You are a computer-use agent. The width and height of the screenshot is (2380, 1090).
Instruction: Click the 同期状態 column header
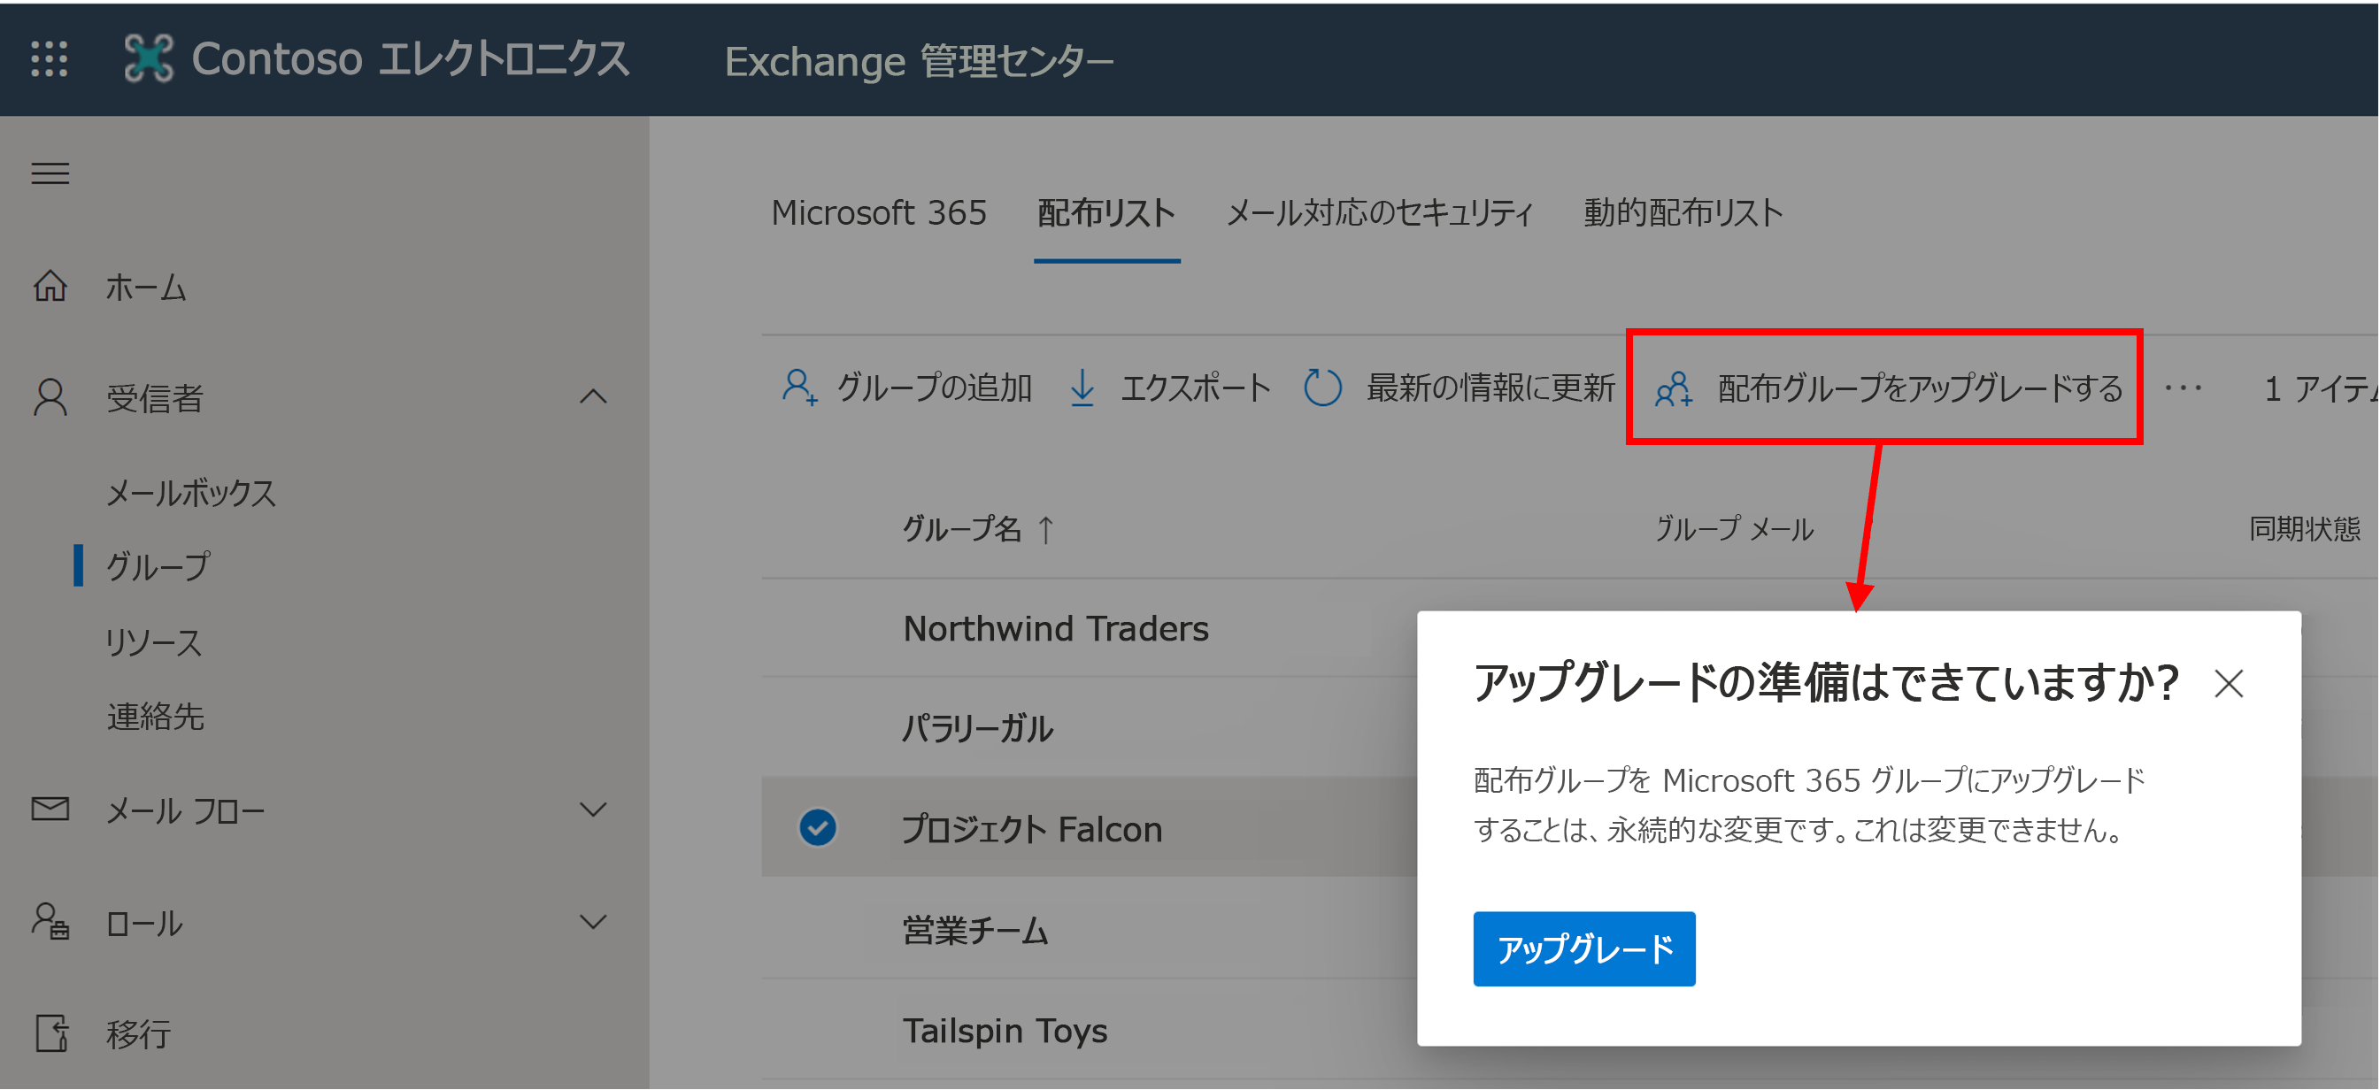tap(2304, 529)
